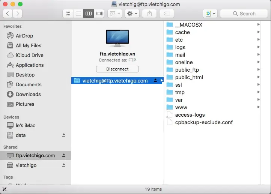The image size is (271, 194).
Task: Click the 19 items status text
Action: click(153, 189)
